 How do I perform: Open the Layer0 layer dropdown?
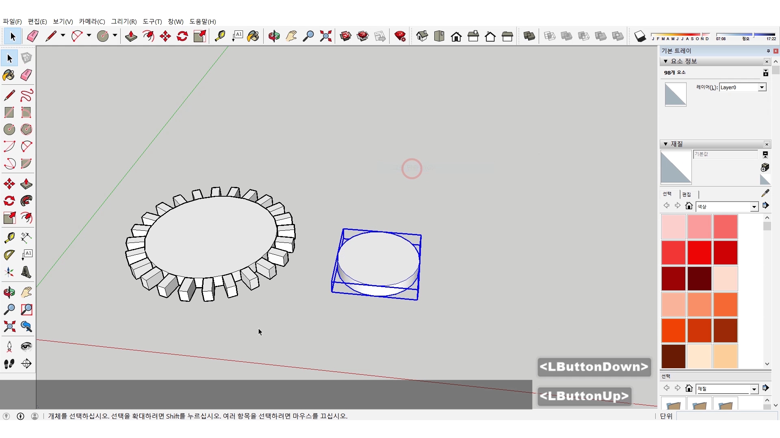(762, 88)
